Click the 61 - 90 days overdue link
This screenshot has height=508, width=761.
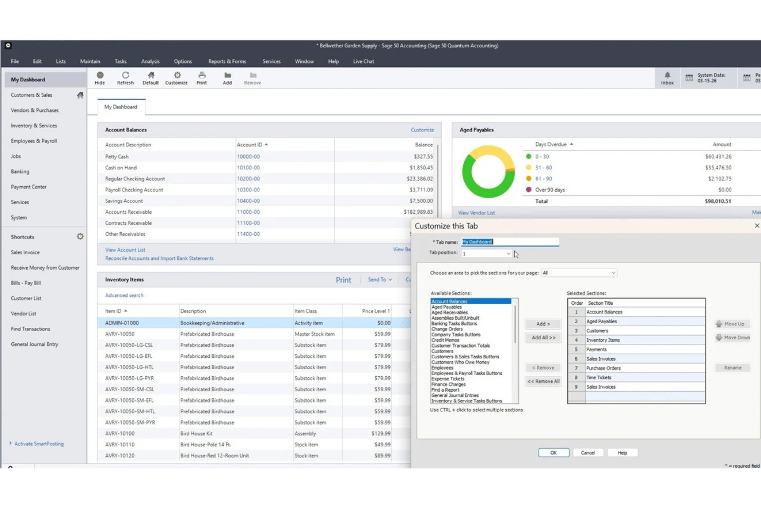point(543,179)
